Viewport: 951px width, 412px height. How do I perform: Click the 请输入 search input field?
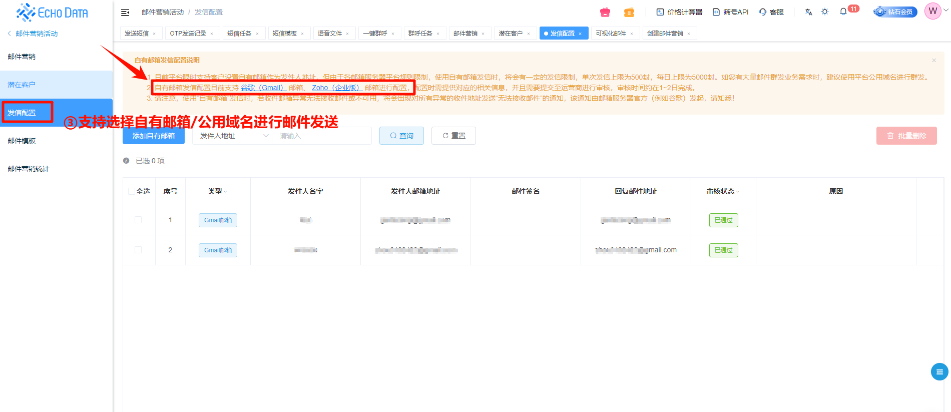[x=321, y=136]
